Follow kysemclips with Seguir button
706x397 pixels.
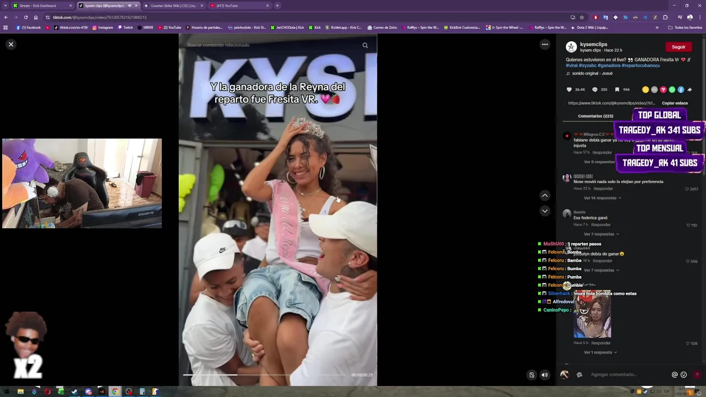678,47
